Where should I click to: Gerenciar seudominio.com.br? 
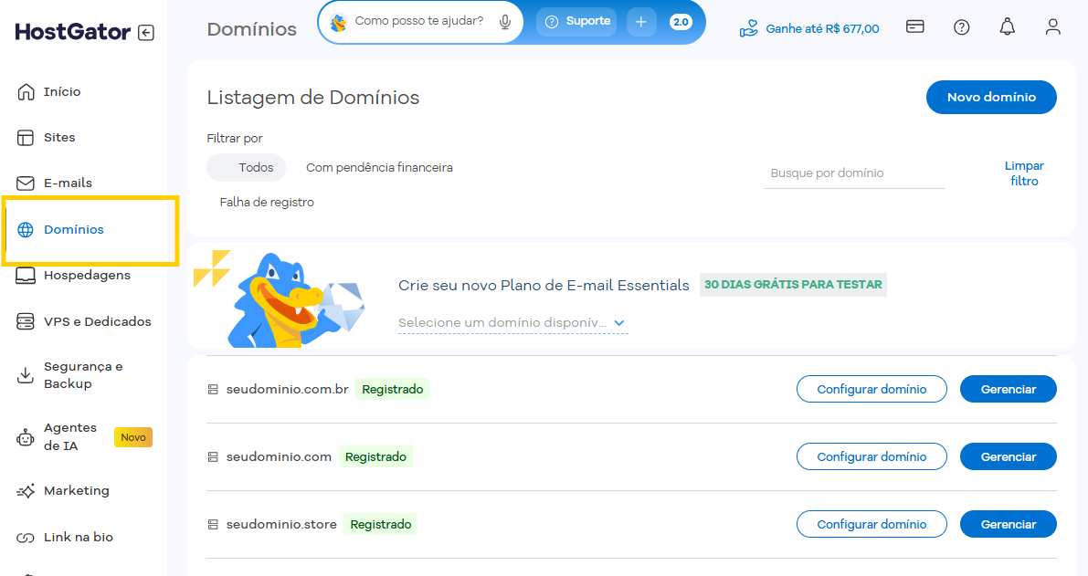click(x=1009, y=389)
